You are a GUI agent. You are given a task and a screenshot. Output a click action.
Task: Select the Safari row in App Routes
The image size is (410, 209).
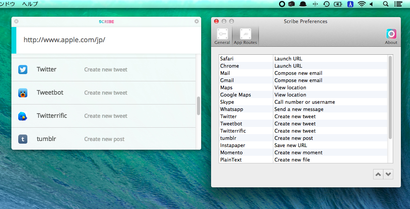tap(303, 59)
